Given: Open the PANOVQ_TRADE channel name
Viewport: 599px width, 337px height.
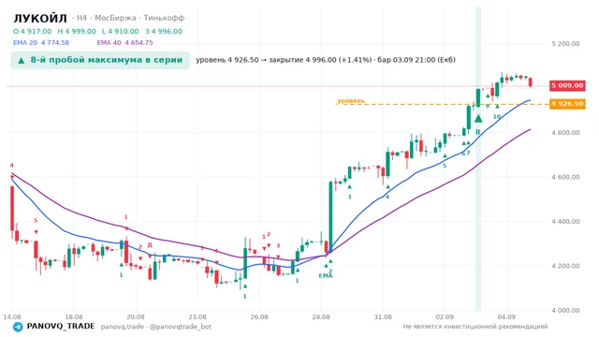Looking at the screenshot, I should point(61,327).
